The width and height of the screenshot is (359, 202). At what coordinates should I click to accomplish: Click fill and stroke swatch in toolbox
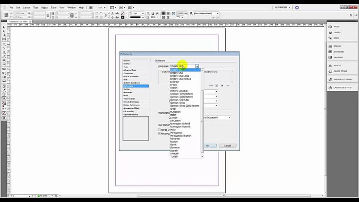[4, 104]
